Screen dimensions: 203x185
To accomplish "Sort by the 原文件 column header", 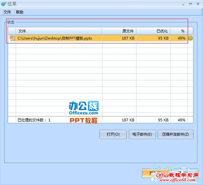I will [119, 31].
